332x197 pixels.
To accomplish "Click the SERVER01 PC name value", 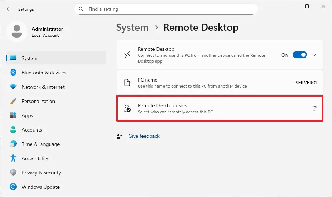I will point(306,83).
